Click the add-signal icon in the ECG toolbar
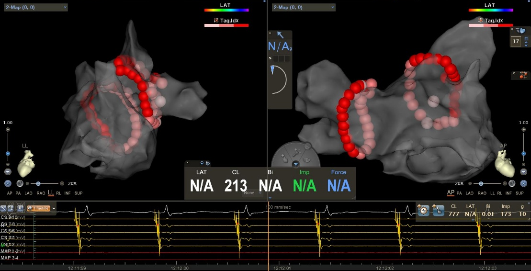The image size is (531, 271). pyautogui.click(x=11, y=208)
